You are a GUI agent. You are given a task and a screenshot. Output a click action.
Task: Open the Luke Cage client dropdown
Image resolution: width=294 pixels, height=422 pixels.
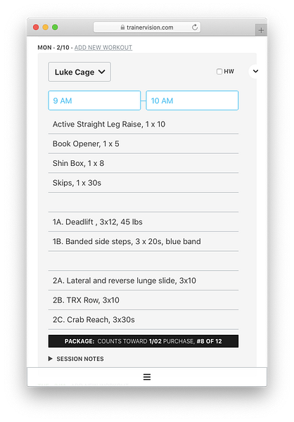[79, 72]
